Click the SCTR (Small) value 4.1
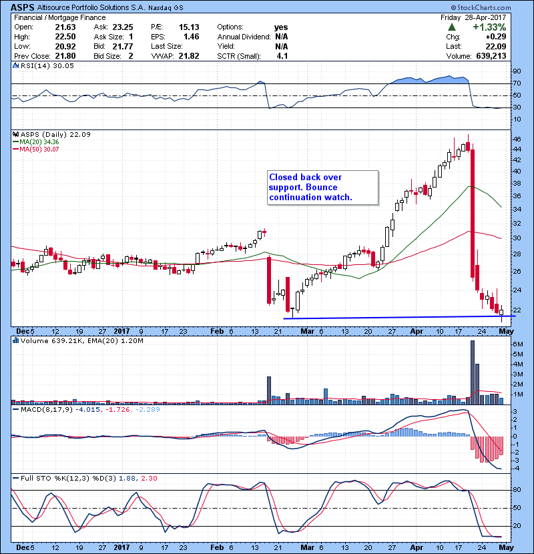This screenshot has width=534, height=554. click(x=282, y=56)
